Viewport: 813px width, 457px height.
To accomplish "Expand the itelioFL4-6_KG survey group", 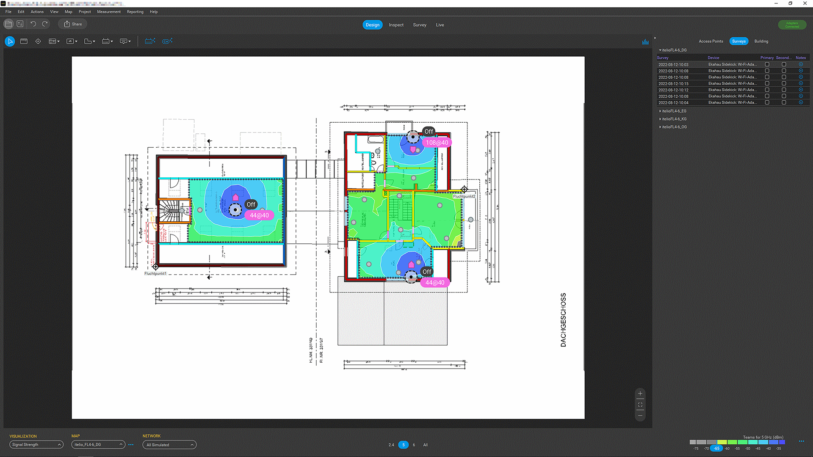I will pos(660,119).
